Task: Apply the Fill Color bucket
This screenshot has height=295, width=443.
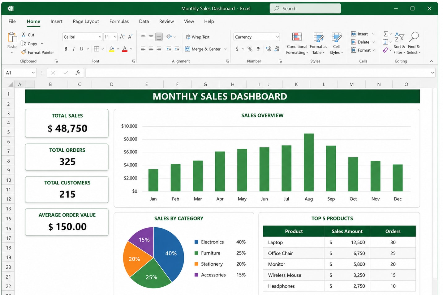Action: (x=112, y=49)
